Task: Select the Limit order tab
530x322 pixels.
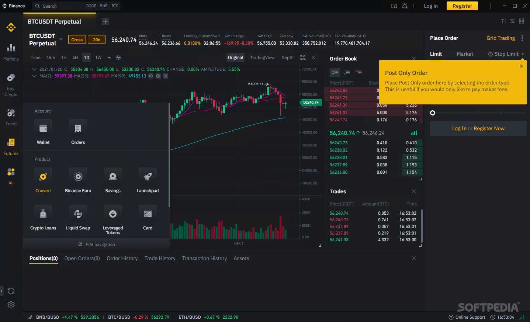Action: coord(436,54)
